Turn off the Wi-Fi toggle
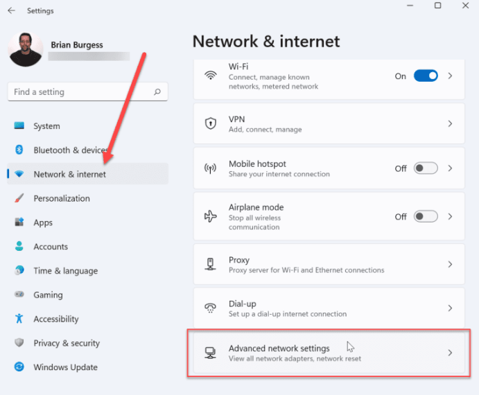 tap(426, 76)
